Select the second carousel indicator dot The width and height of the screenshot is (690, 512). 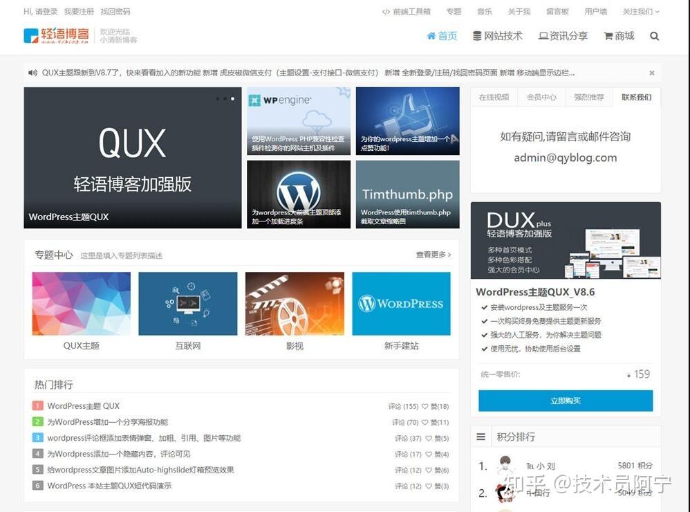(225, 99)
